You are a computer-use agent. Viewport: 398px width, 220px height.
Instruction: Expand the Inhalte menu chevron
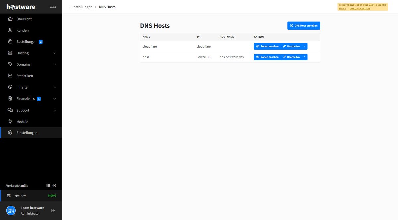click(55, 88)
